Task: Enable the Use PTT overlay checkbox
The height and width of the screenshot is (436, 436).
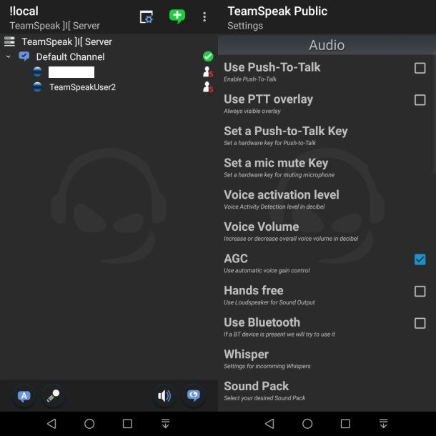Action: point(420,100)
